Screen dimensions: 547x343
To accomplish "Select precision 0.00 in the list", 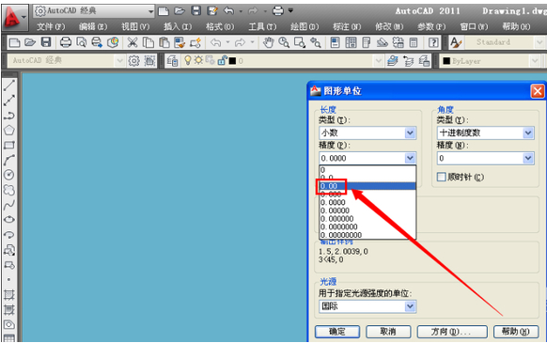I will 367,186.
